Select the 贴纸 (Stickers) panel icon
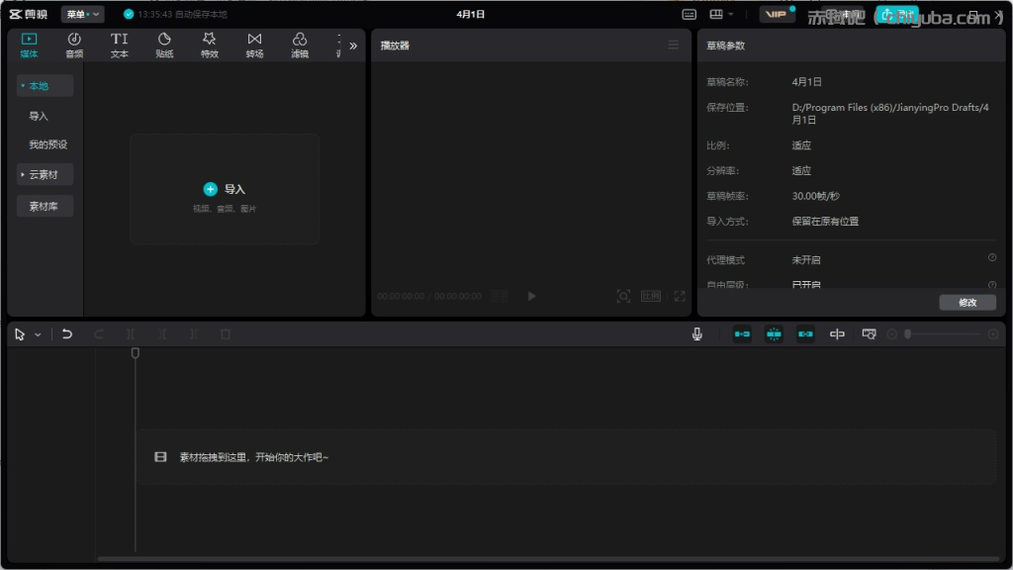This screenshot has width=1013, height=570. point(164,45)
